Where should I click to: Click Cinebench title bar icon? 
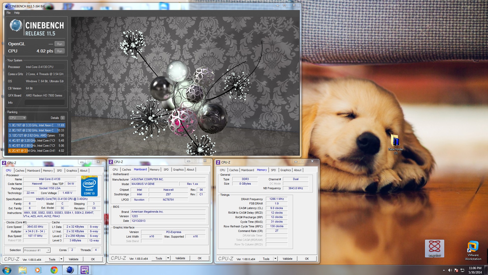7,6
